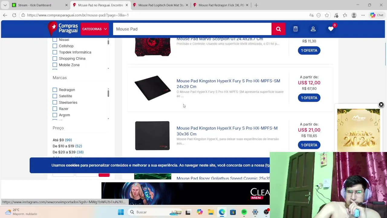Screen dimensions: 387x218
Task: Close the Mega 2026 ad popup
Action: tap(381, 104)
